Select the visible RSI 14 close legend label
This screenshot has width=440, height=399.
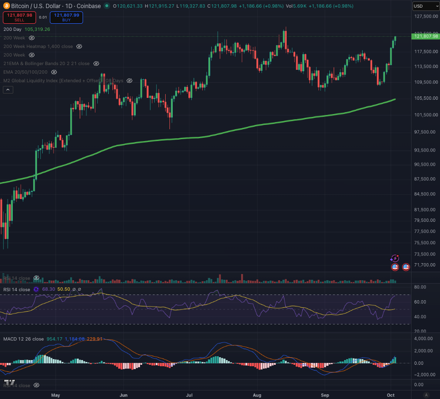point(17,289)
